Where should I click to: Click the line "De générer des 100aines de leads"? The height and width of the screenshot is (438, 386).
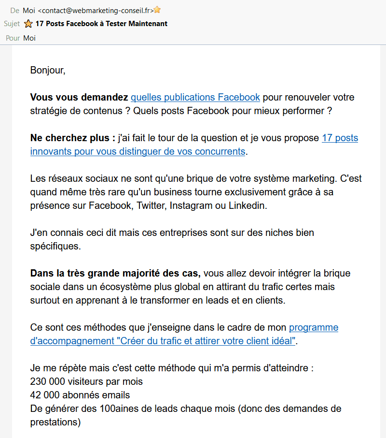click(185, 409)
